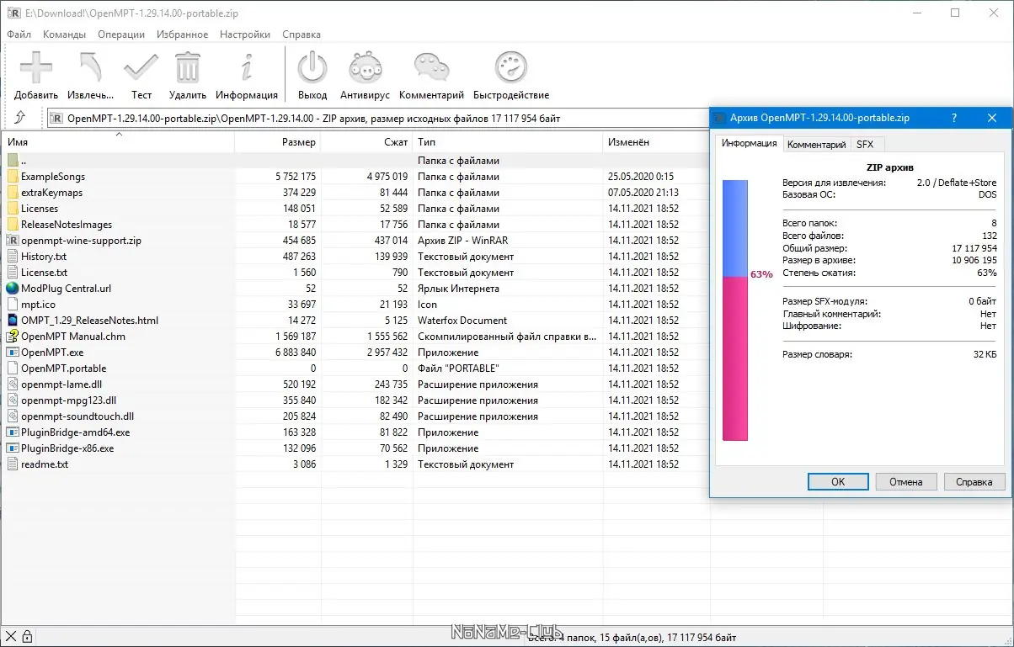
Task: Select the History.txt document icon
Action: (x=12, y=257)
